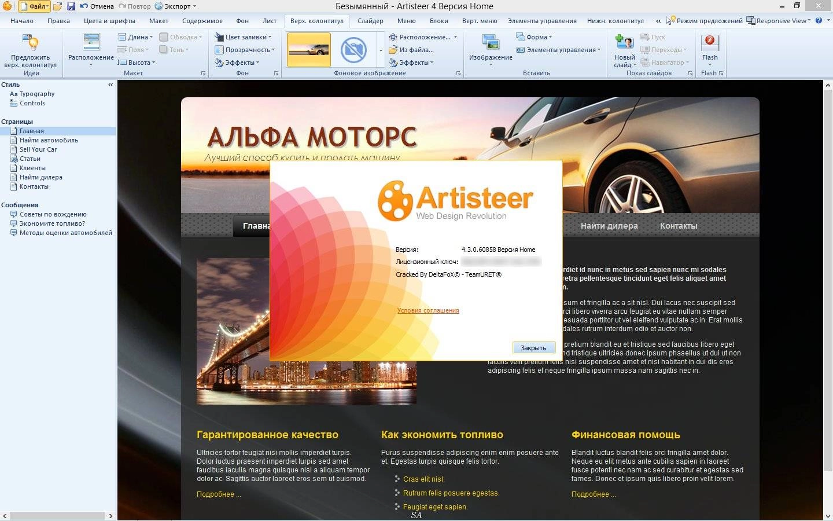Switch to the Блоки tab
The width and height of the screenshot is (833, 521).
tap(439, 21)
